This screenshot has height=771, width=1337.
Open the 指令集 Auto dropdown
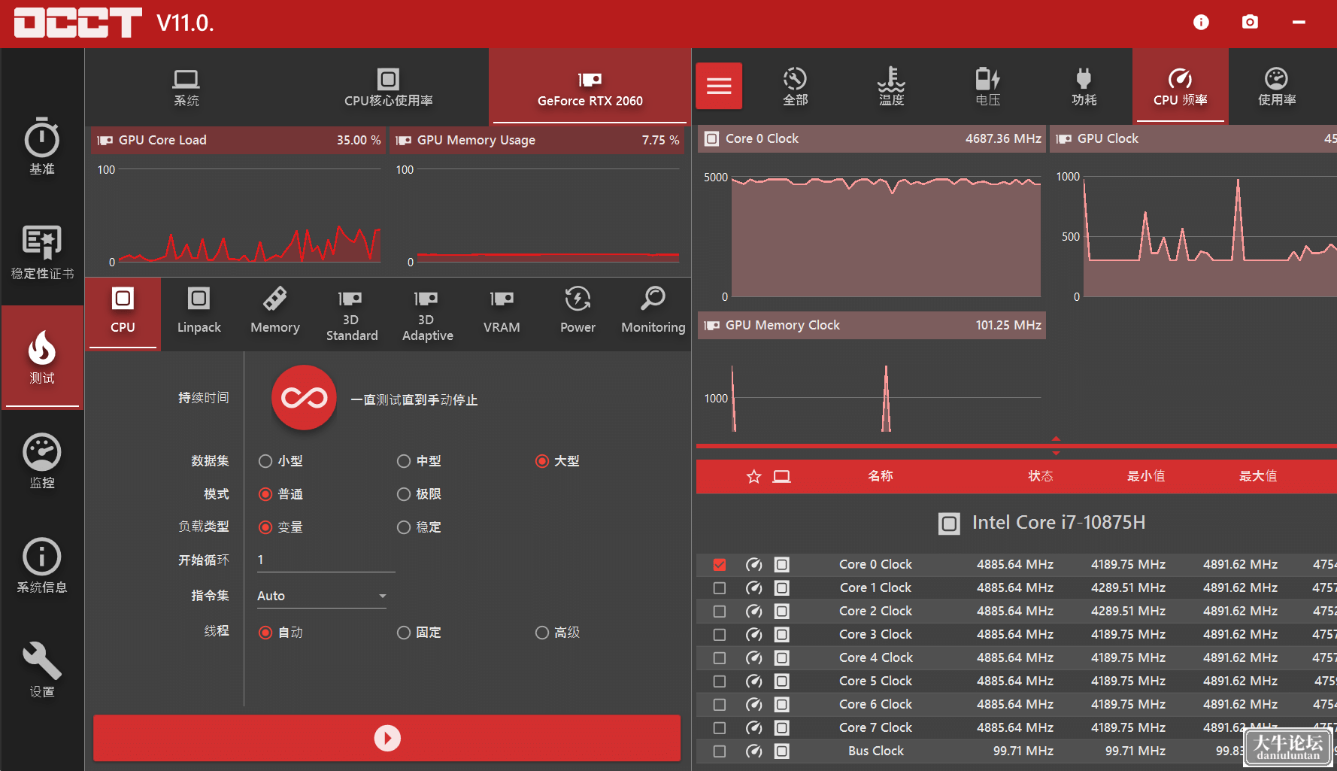(323, 596)
